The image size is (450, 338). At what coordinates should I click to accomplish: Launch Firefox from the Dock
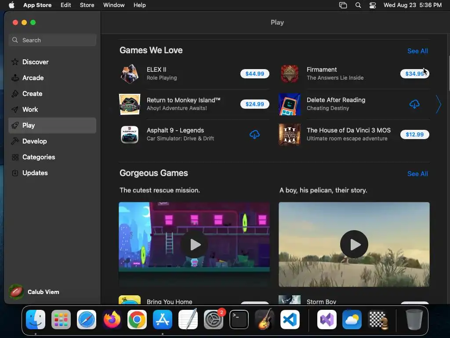(x=112, y=320)
